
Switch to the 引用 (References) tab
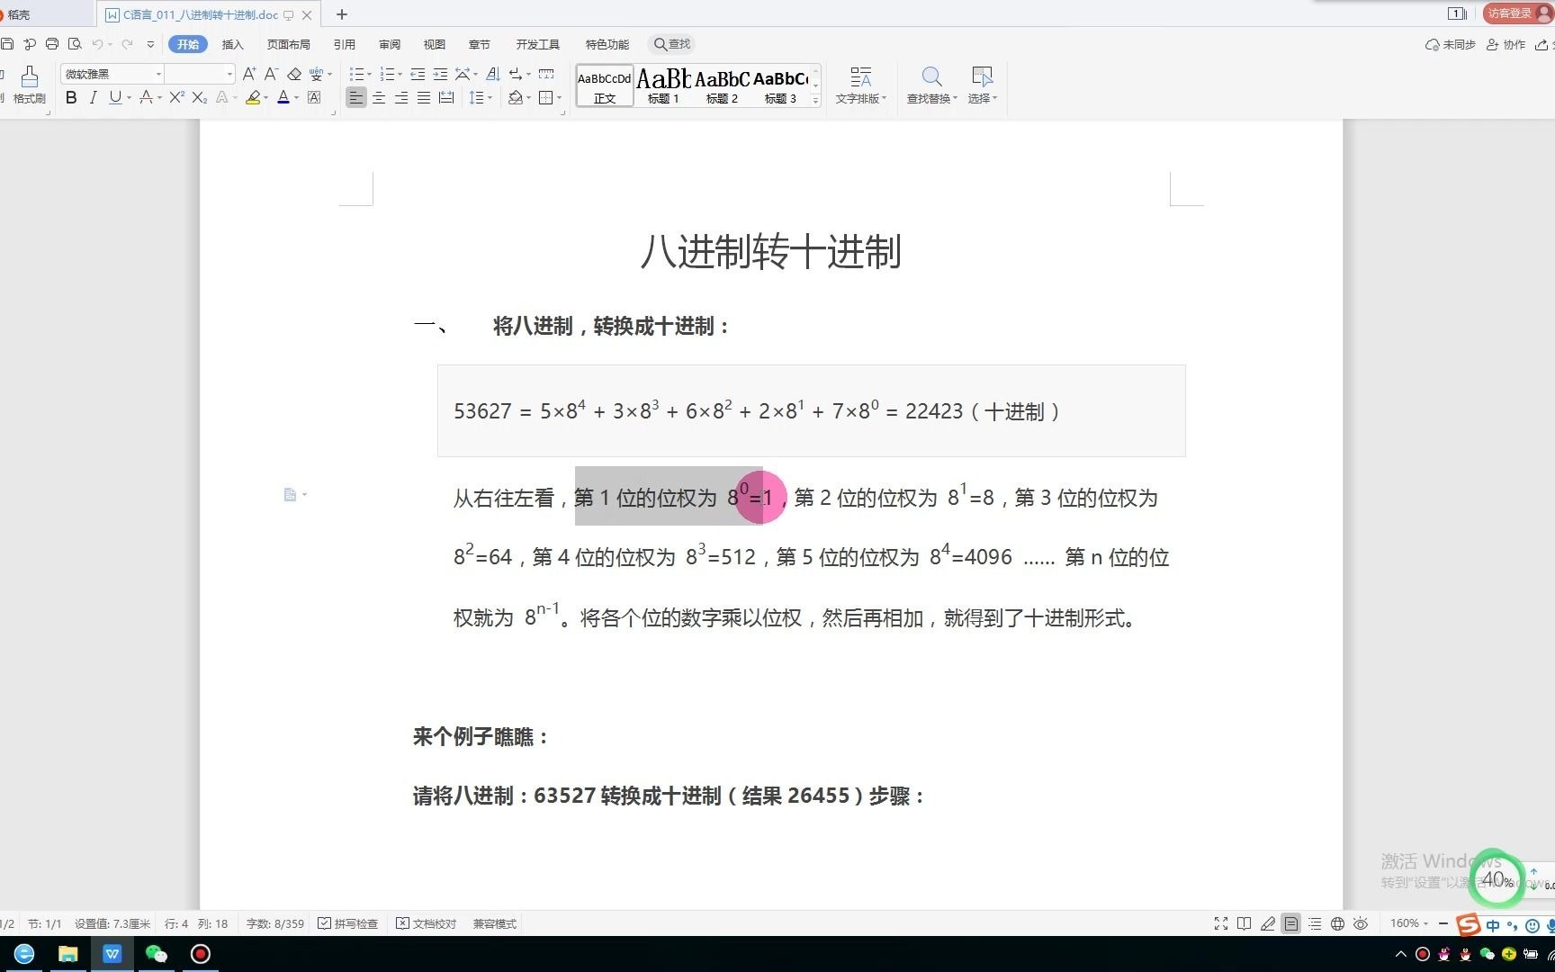pos(344,44)
